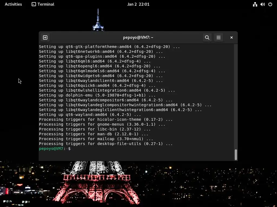Image resolution: width=277 pixels, height=207 pixels.
Task: Click line 'Setting up libqt6waylandeglcompositorhwintegration6'
Action: tap(125, 105)
